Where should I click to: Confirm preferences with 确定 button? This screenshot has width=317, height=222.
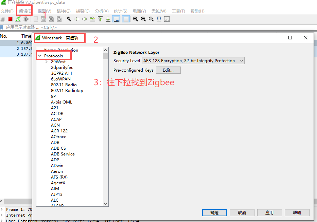(x=214, y=213)
